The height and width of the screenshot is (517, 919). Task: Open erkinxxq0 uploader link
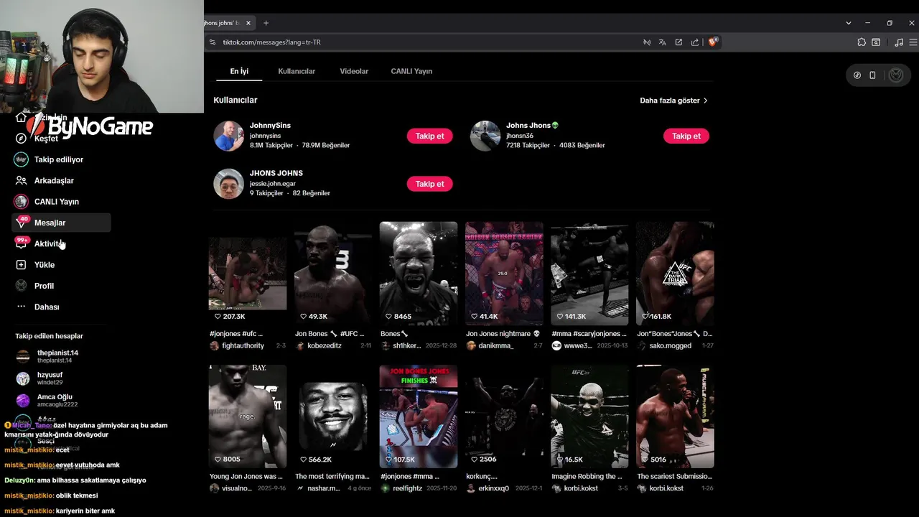coord(493,489)
